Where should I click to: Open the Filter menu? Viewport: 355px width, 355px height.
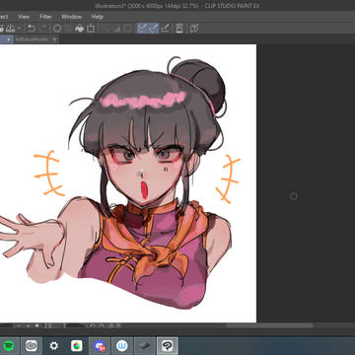[45, 17]
